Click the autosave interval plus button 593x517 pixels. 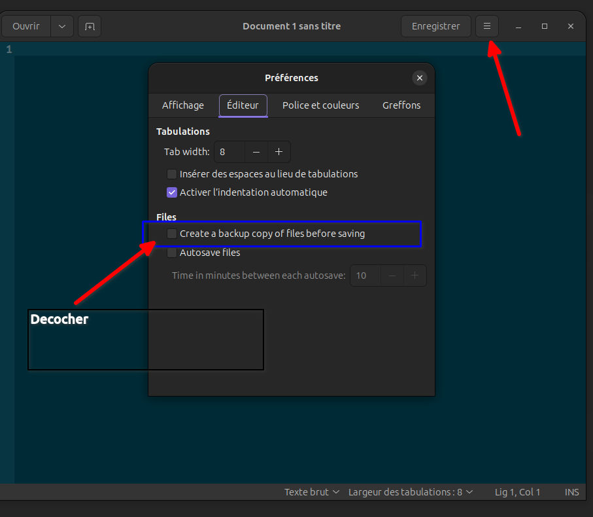click(415, 276)
